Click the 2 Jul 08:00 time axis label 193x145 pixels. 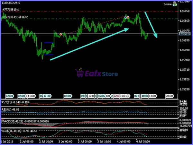tap(27, 141)
